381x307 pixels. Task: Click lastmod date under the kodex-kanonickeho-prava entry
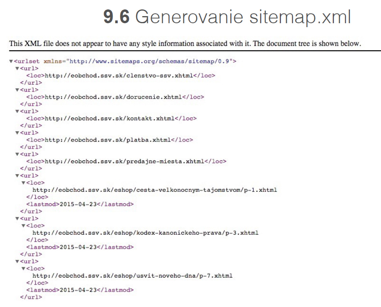pyautogui.click(x=78, y=247)
